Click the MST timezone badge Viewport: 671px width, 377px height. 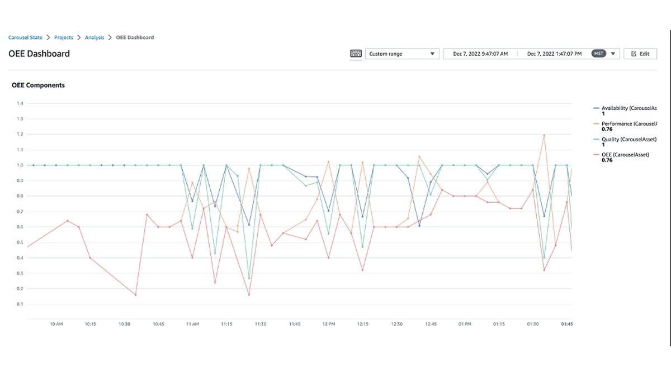599,54
